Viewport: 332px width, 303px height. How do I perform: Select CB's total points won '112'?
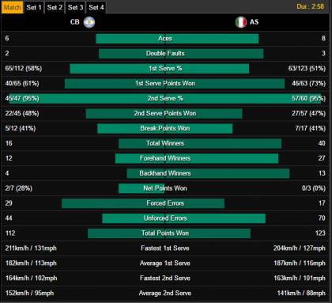point(10,233)
